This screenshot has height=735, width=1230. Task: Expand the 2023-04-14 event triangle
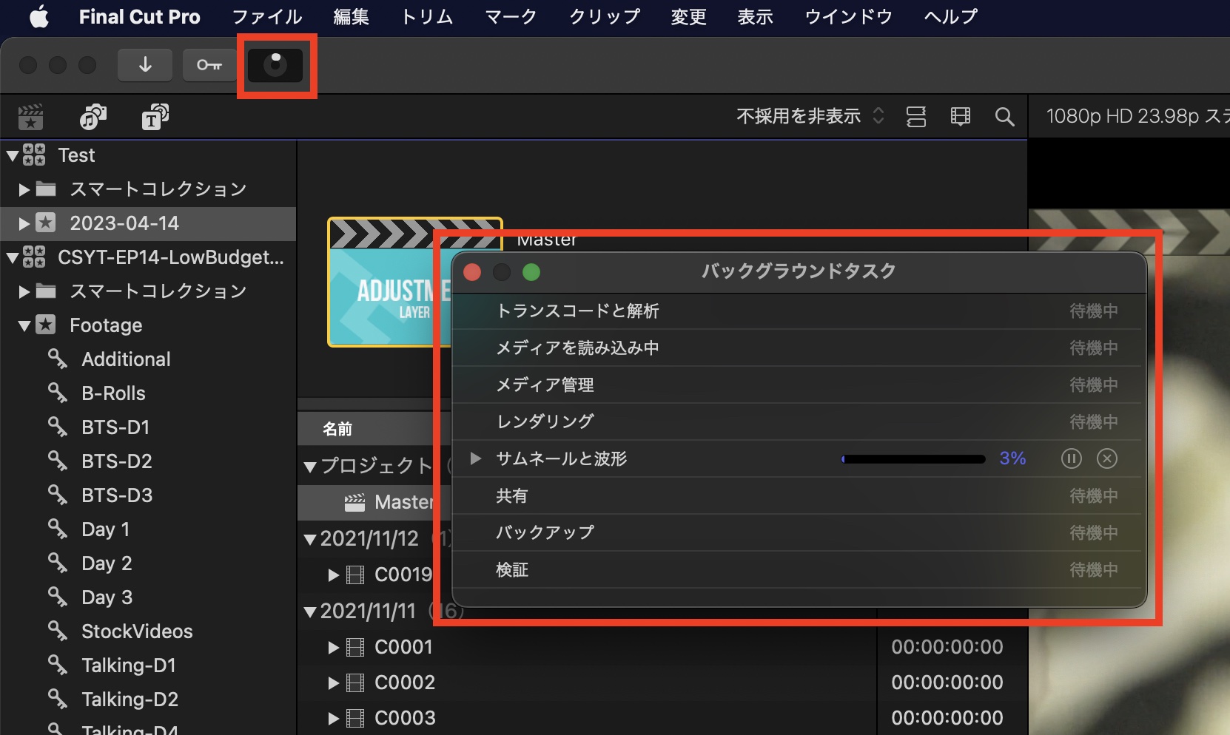[24, 223]
